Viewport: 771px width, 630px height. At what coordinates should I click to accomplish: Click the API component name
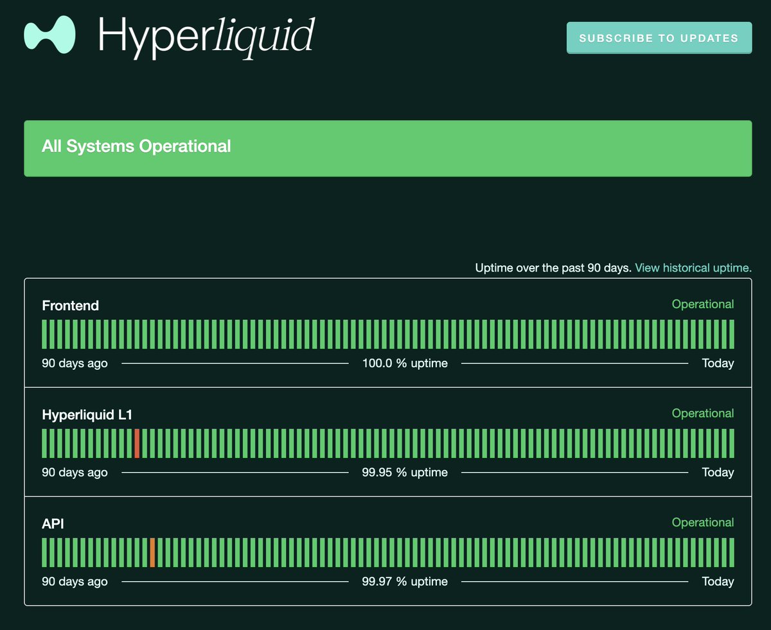click(x=53, y=524)
